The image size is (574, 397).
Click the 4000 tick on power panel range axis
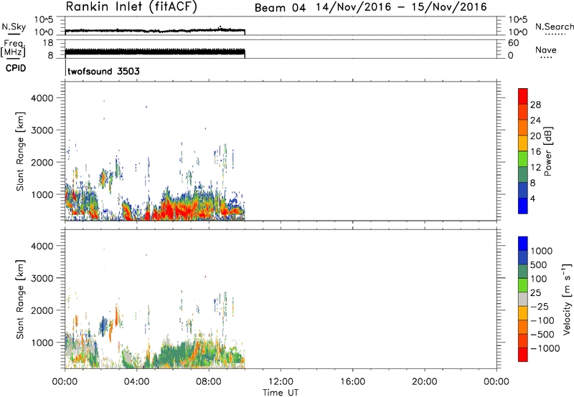42,98
